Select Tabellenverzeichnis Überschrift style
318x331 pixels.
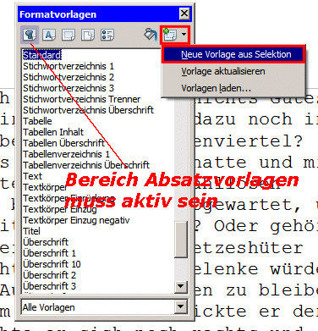click(x=86, y=165)
